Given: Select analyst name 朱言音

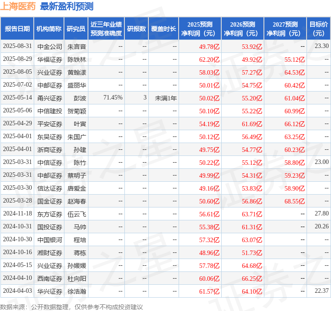Looking at the screenshot, I should (x=77, y=47).
